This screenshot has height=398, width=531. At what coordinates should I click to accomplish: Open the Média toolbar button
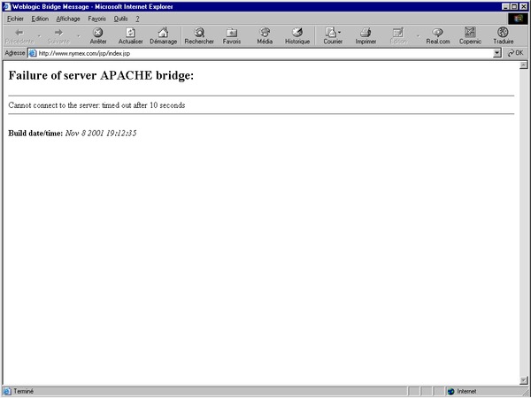click(x=265, y=36)
